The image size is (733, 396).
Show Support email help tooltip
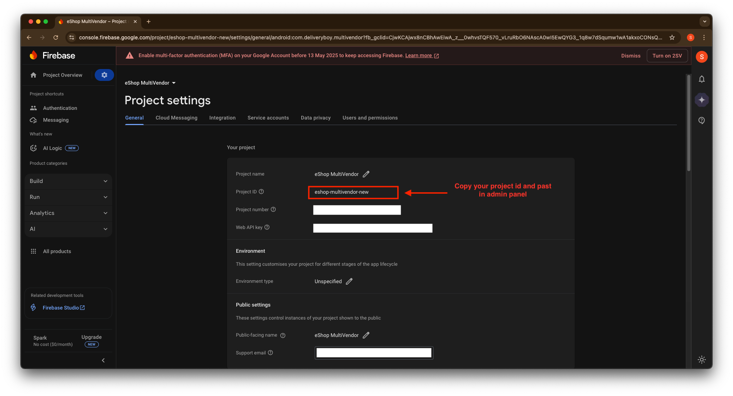(x=270, y=353)
